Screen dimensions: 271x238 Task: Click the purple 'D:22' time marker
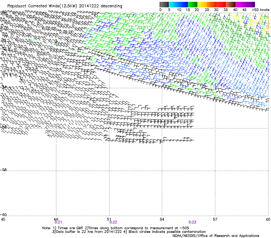(x=113, y=222)
